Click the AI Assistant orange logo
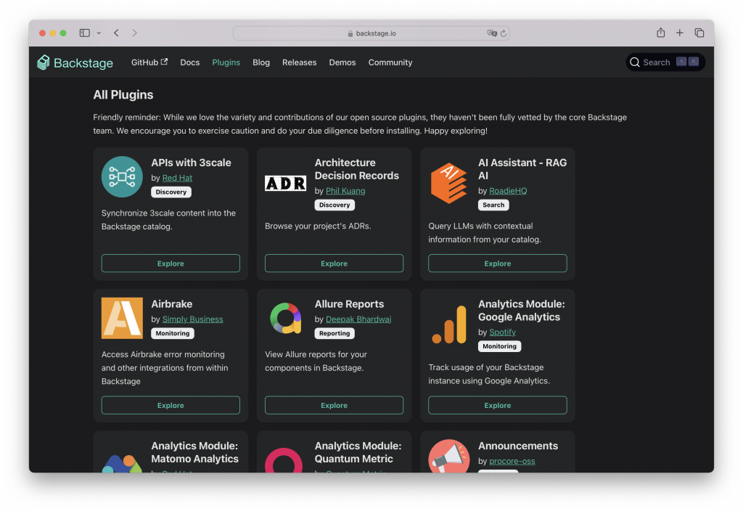The image size is (743, 511). tap(448, 183)
